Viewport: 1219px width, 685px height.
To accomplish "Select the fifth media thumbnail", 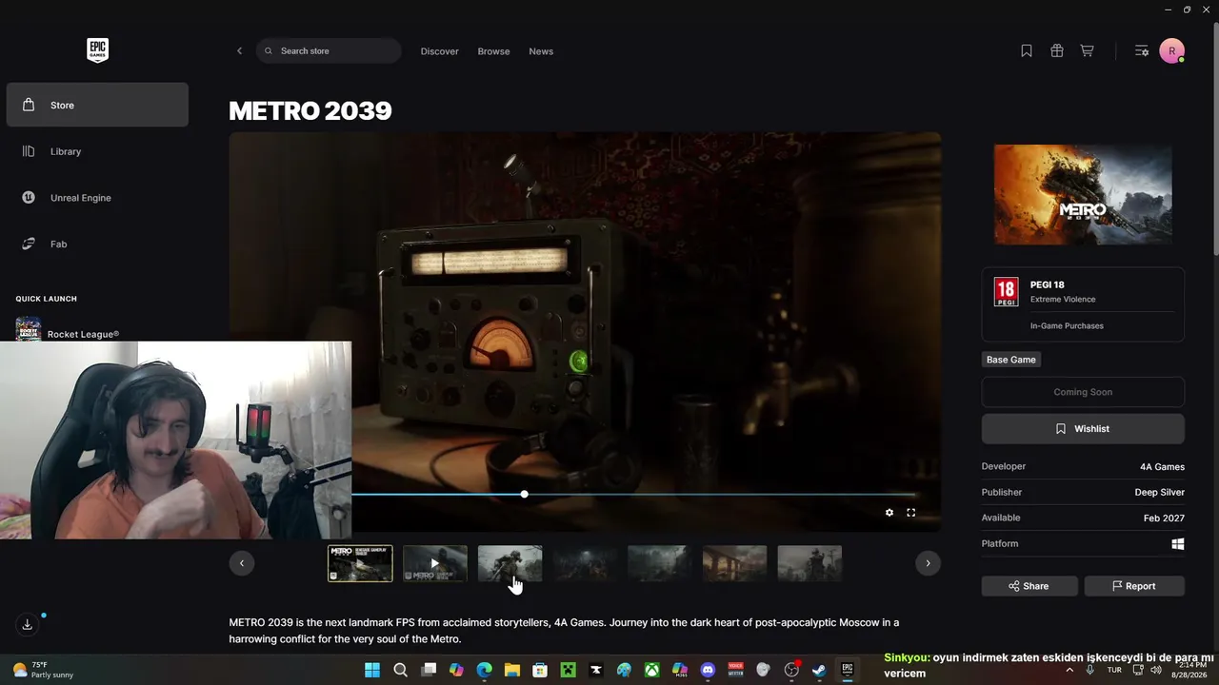I will click(x=660, y=563).
